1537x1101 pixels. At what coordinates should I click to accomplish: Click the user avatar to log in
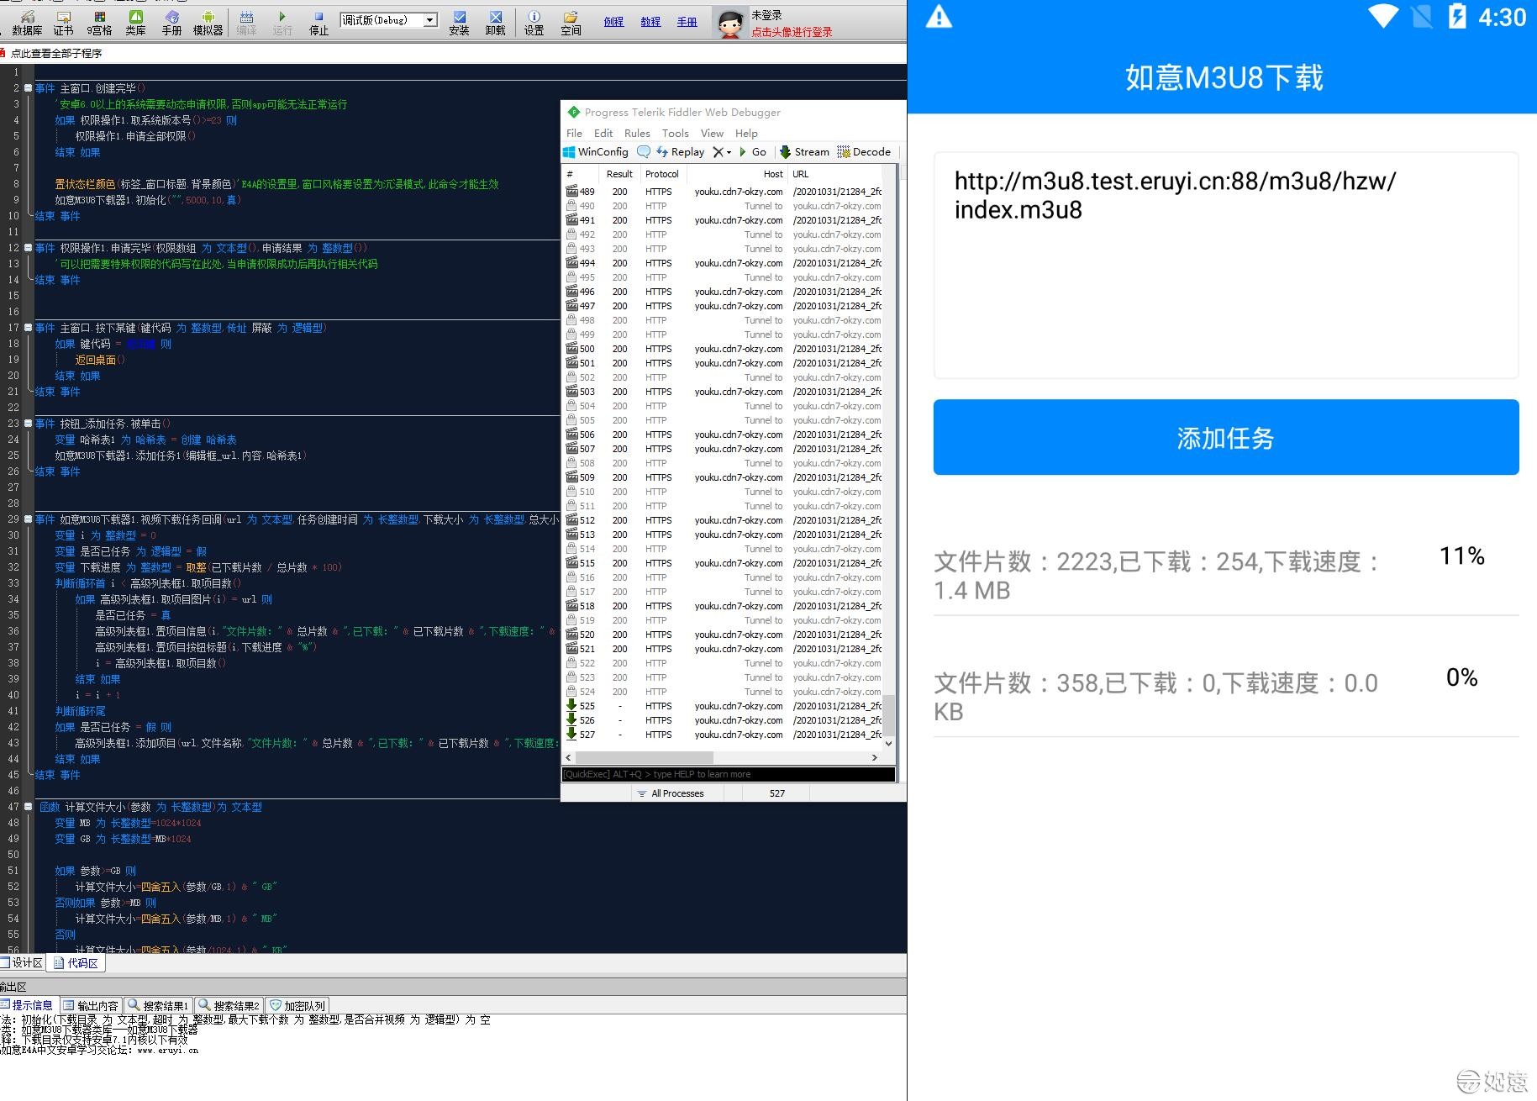pyautogui.click(x=729, y=23)
